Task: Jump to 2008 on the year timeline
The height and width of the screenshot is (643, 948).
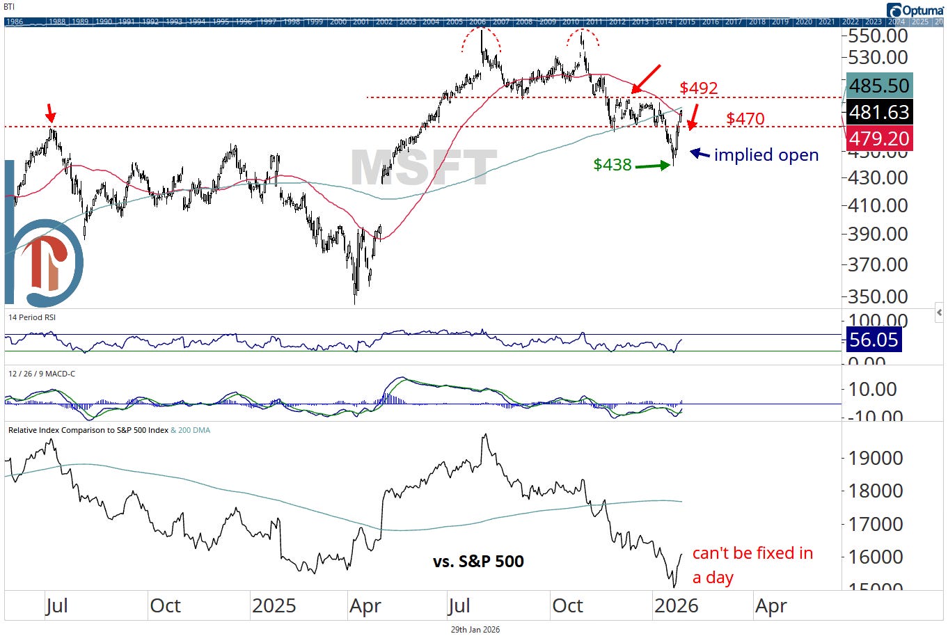Action: coord(525,22)
